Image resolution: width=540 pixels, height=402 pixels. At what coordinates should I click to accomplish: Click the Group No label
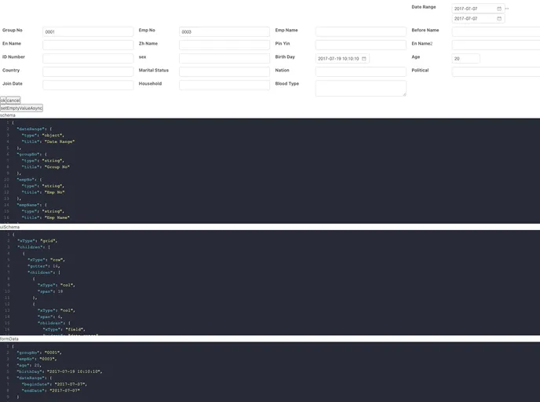13,31
